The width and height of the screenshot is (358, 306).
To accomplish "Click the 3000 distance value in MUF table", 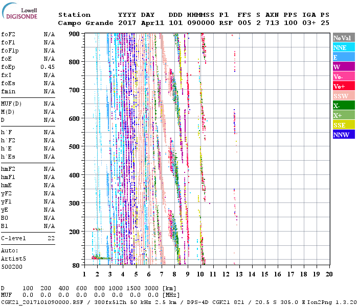I will point(151,289).
